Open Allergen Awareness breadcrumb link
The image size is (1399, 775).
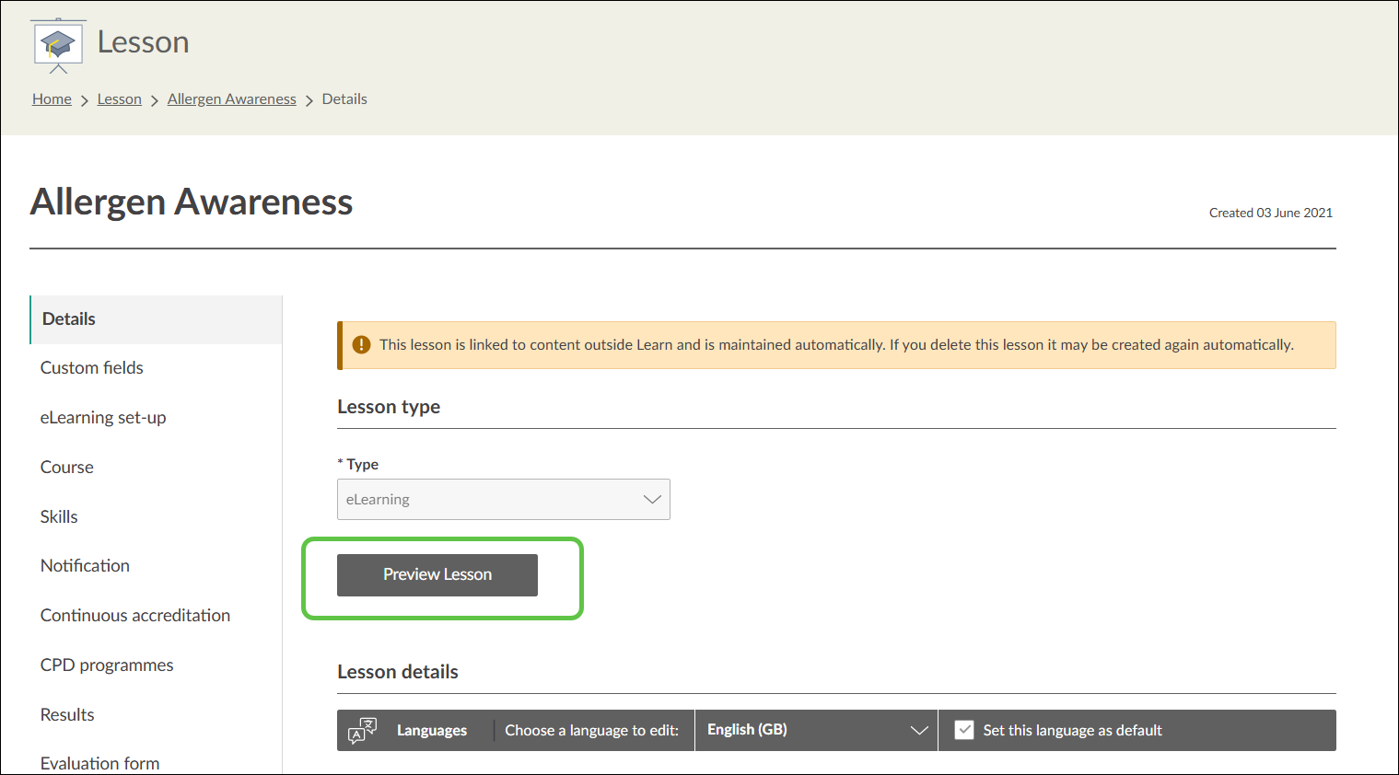pos(231,99)
